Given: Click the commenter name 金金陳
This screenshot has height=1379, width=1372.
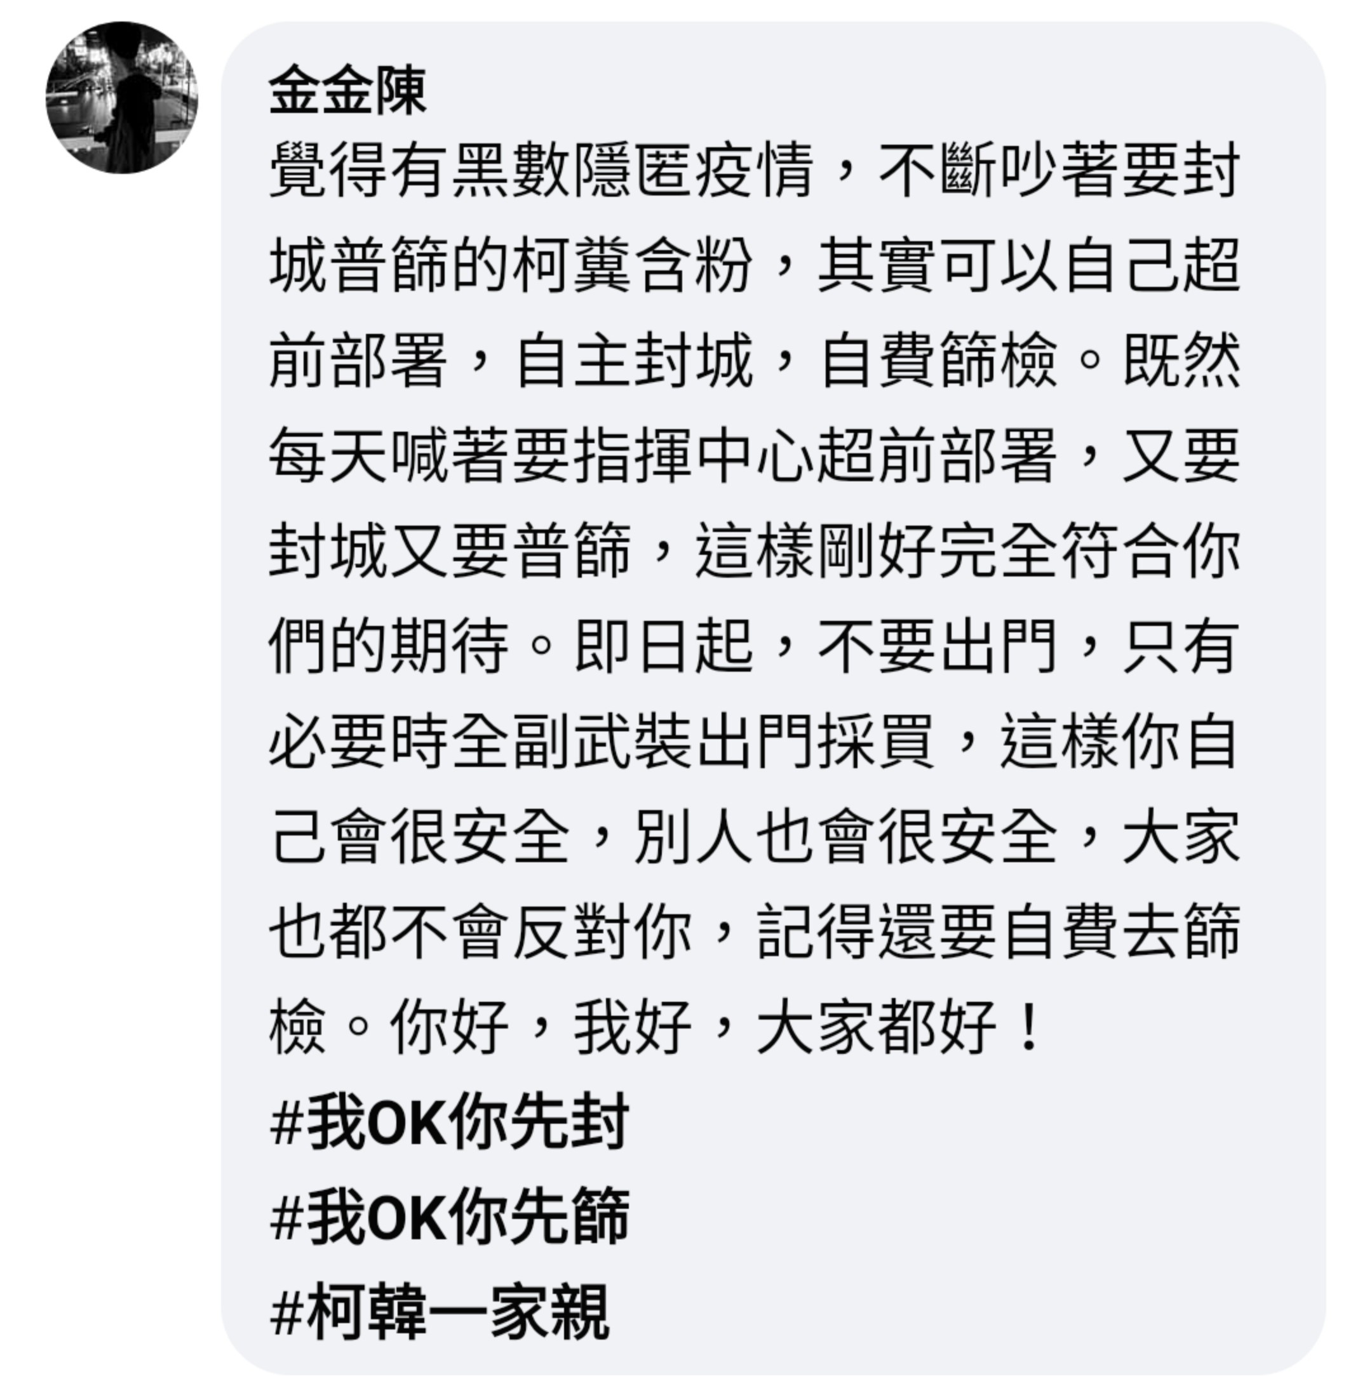Looking at the screenshot, I should click(x=348, y=91).
